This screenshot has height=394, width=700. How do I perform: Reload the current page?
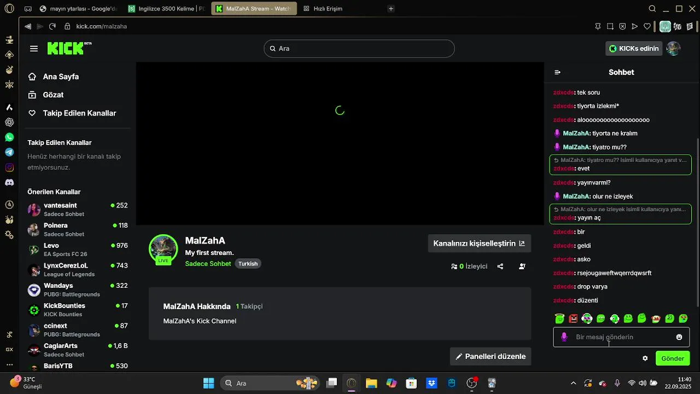point(52,26)
